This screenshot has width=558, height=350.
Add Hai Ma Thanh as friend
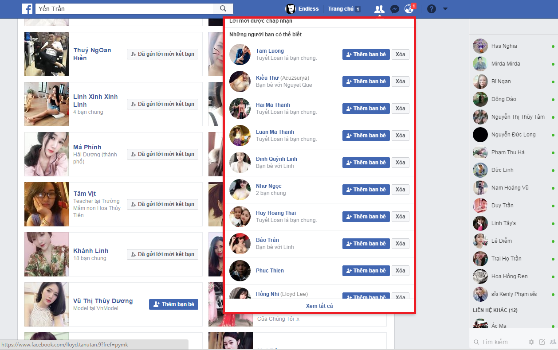click(366, 109)
